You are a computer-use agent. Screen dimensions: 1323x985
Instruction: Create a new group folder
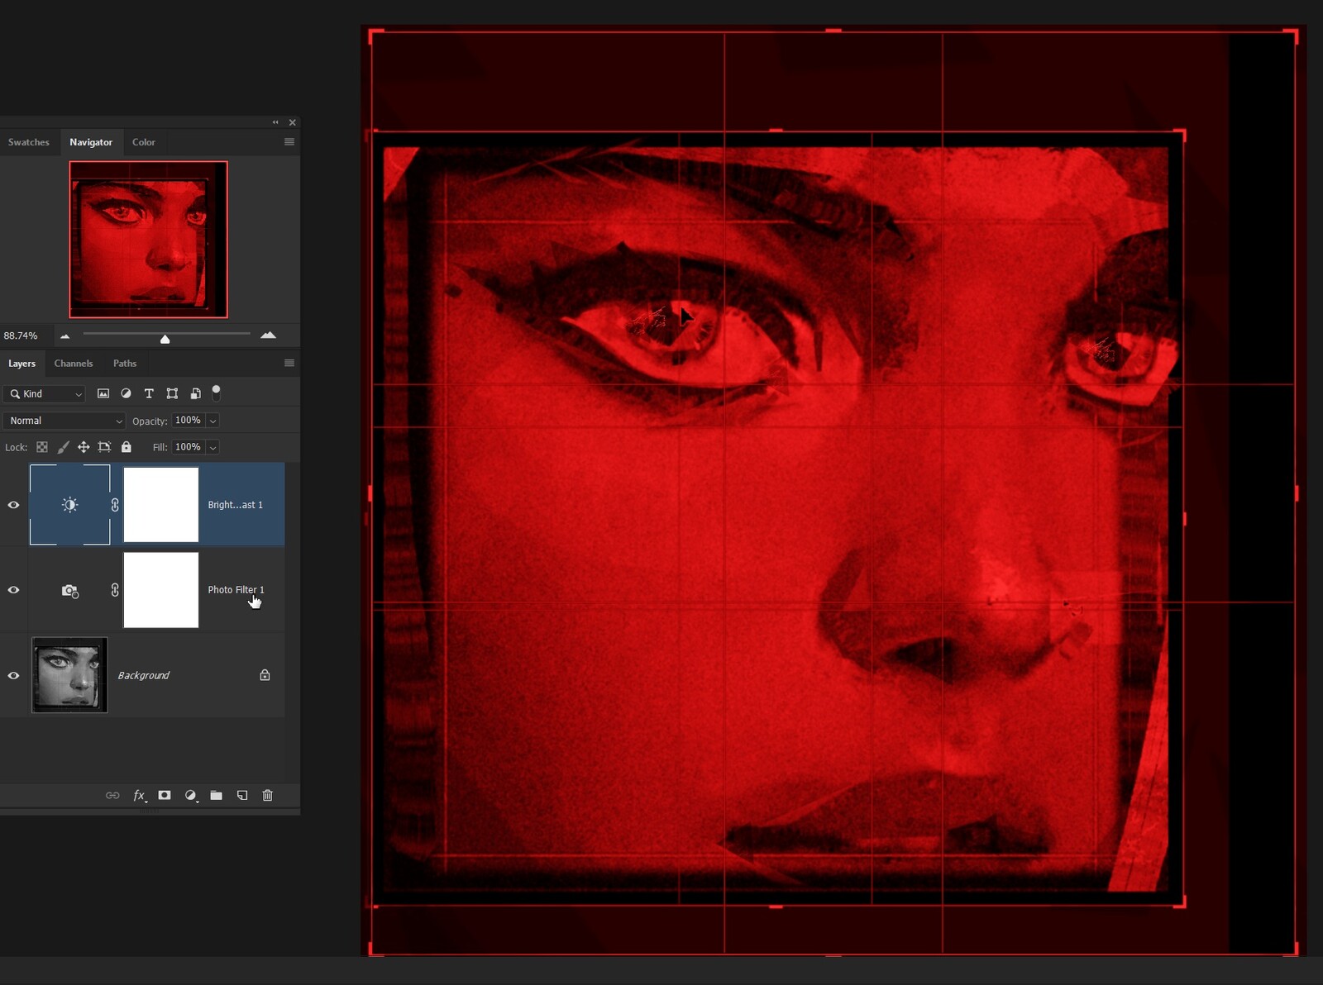216,795
